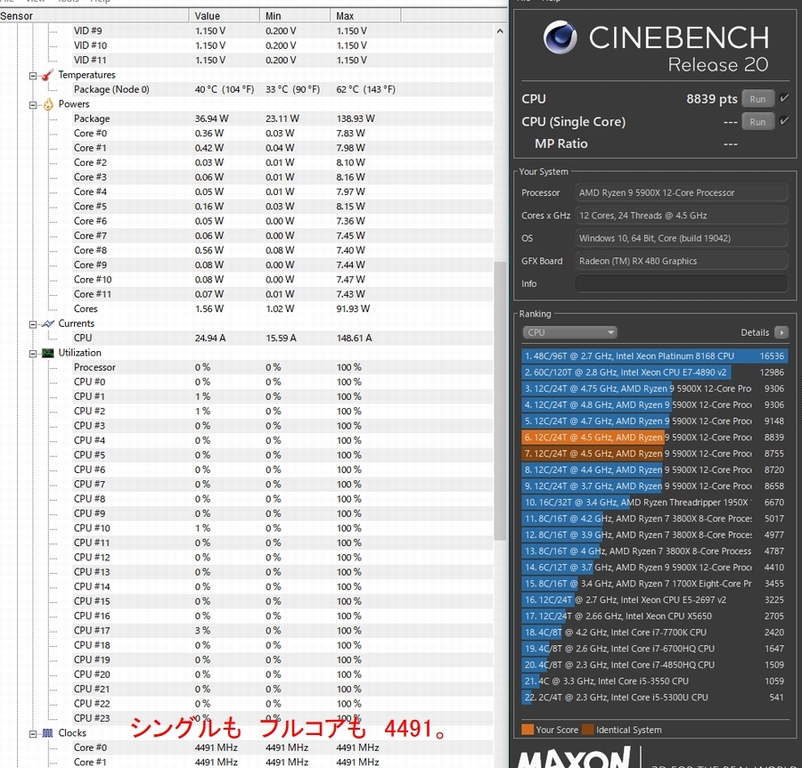The image size is (802, 768).
Task: Select ranking entry 1 Xeon Platinum 8168
Action: (x=655, y=355)
